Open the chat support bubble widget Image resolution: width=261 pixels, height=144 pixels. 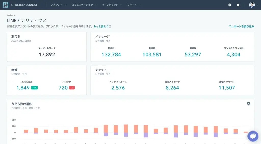pyautogui.click(x=253, y=136)
